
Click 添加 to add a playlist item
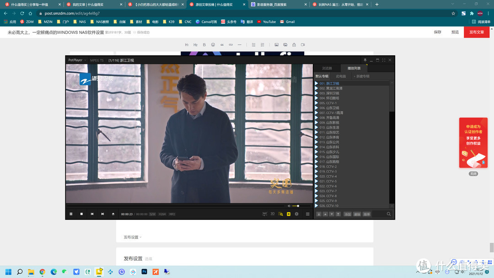(x=347, y=214)
